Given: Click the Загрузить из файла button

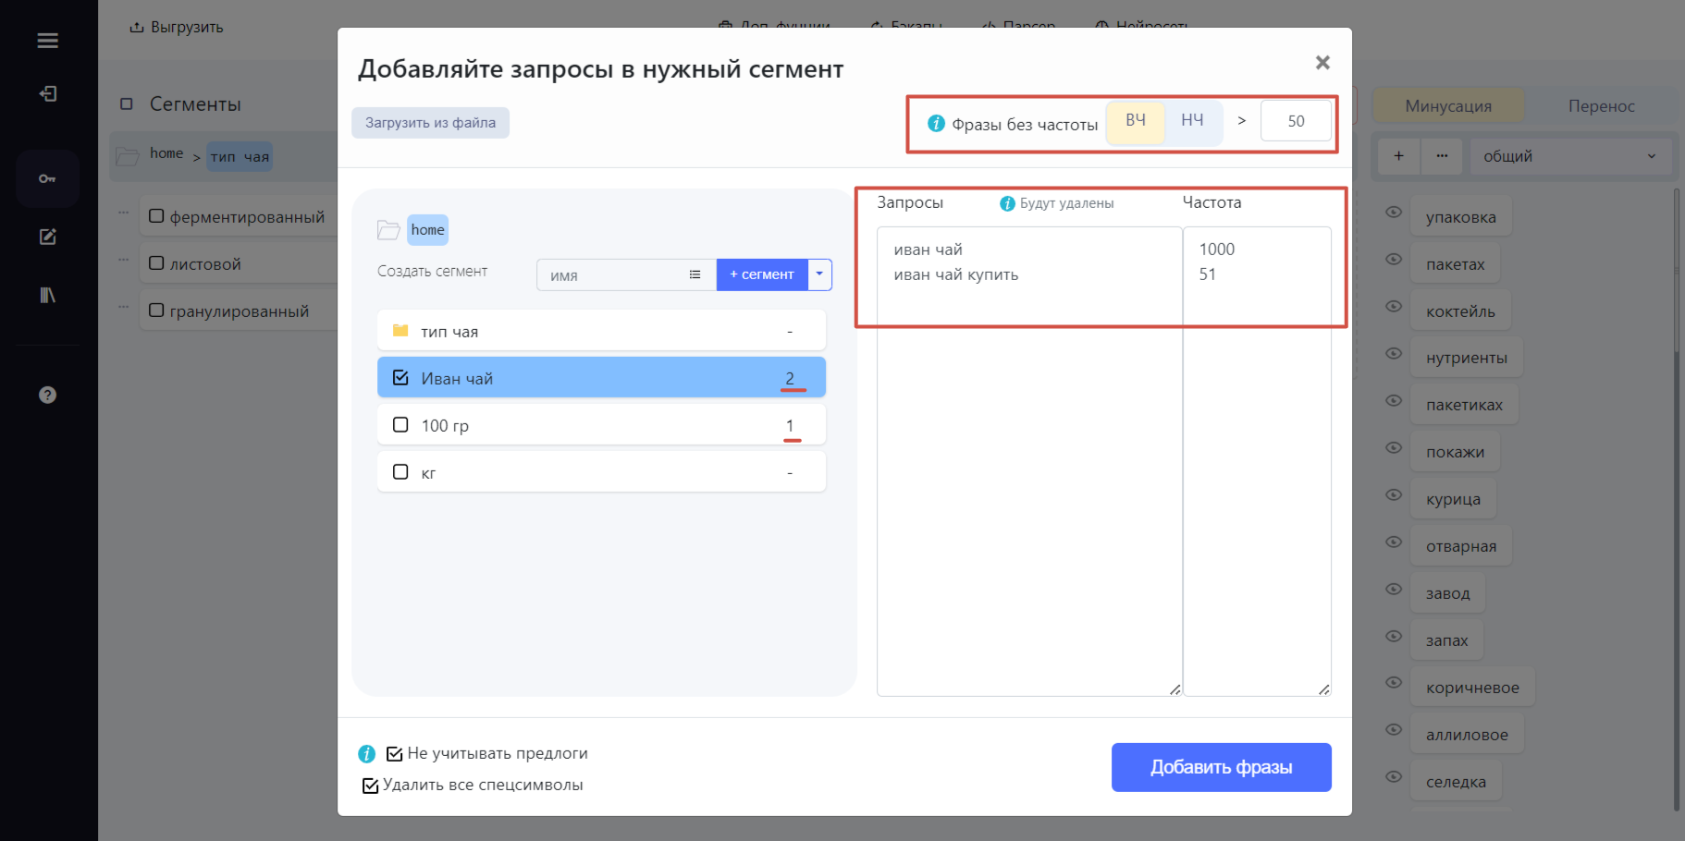Looking at the screenshot, I should tap(430, 122).
